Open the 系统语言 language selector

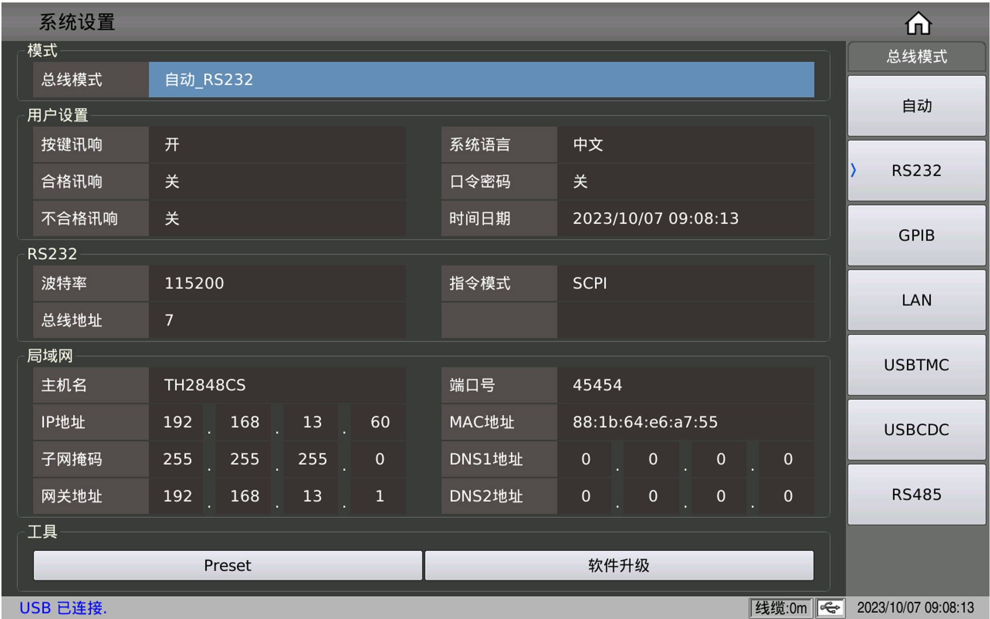(687, 145)
